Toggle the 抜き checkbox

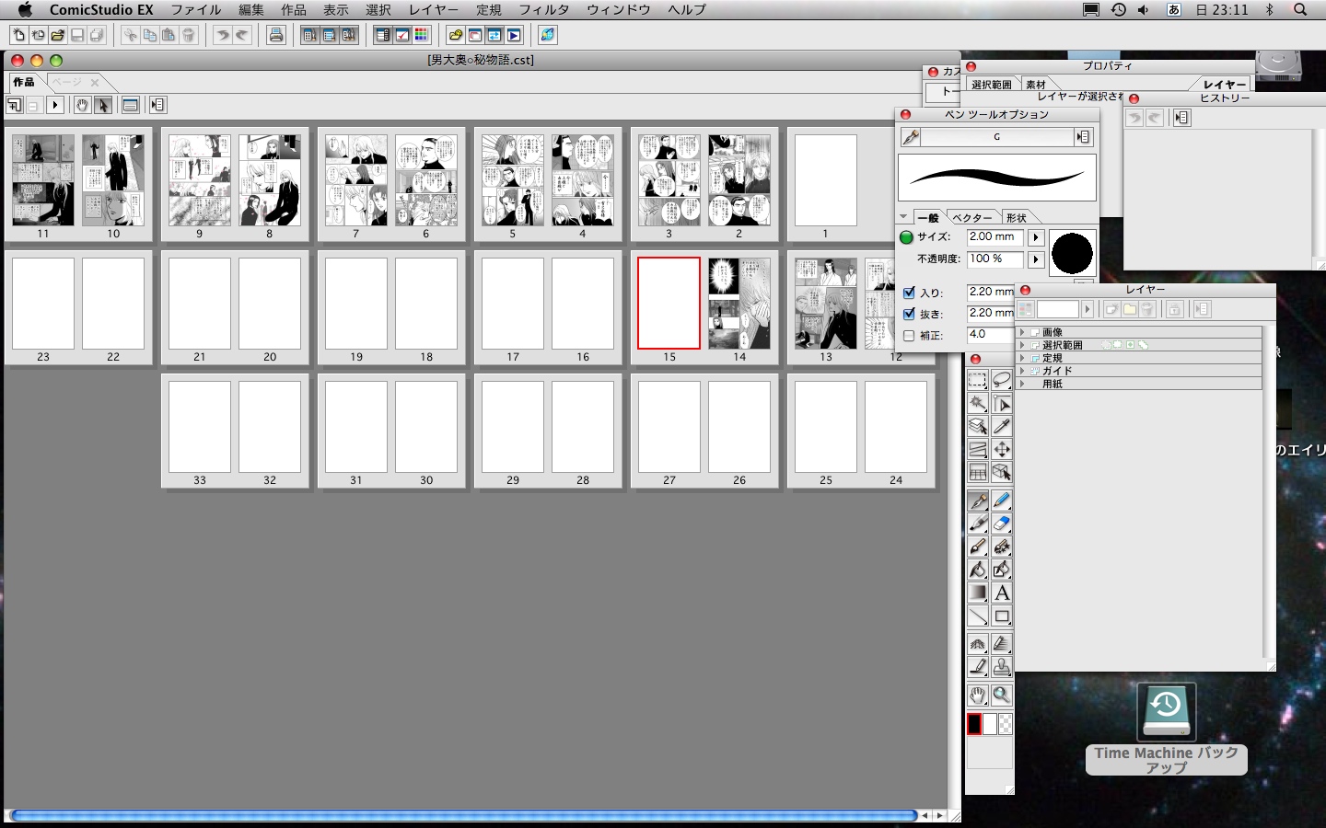(x=909, y=314)
